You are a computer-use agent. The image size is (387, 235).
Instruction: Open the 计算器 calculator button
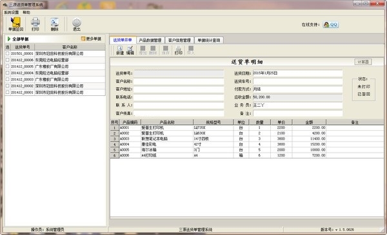click(363, 62)
